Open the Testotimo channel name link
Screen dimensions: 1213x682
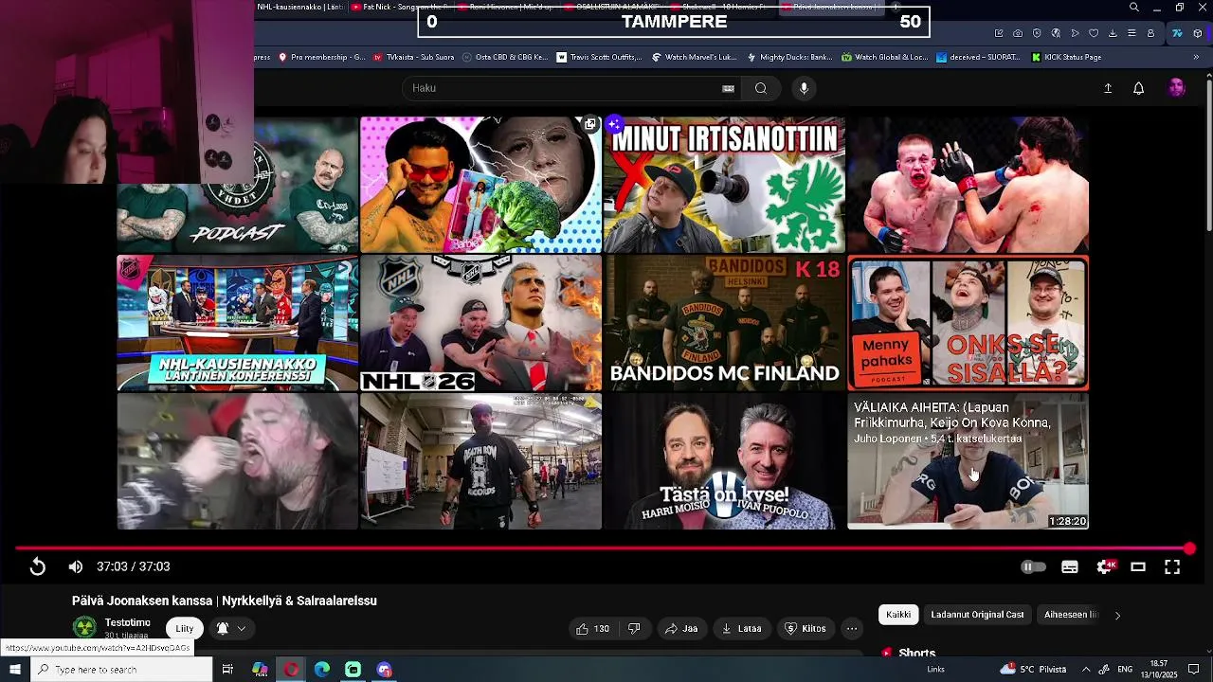coord(128,622)
